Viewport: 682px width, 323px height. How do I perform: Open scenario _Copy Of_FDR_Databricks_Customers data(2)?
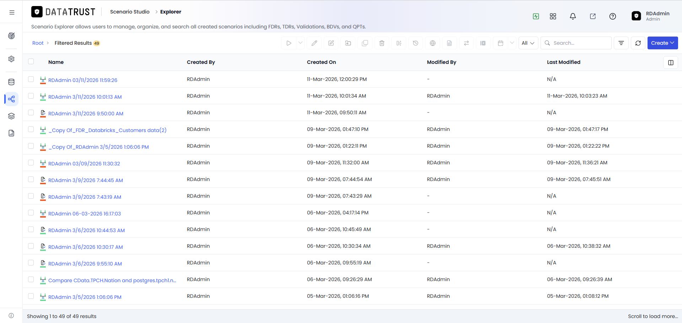(x=107, y=130)
